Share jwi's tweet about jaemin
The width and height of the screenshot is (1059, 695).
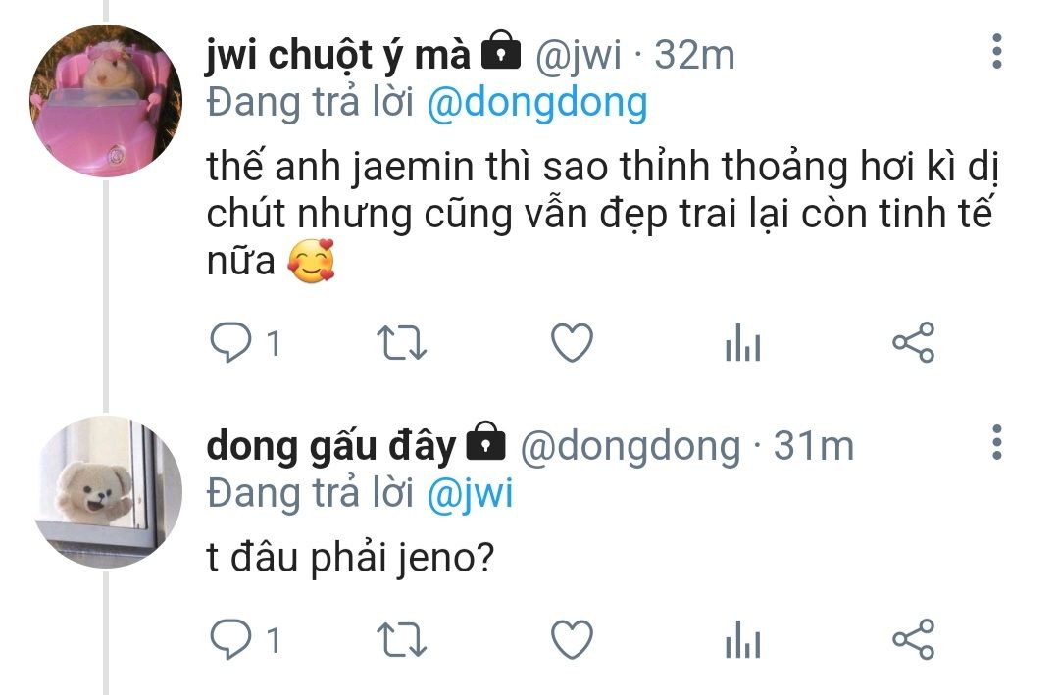coord(913,342)
